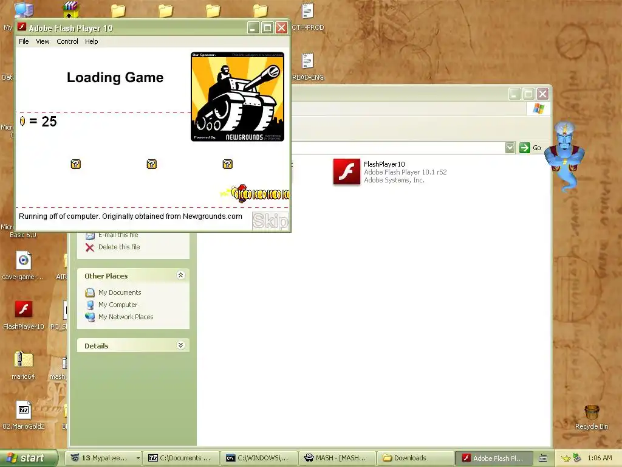The image size is (622, 467).
Task: Click the green system tray icon beside clock
Action: click(576, 458)
